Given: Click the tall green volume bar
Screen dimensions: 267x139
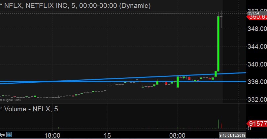Looking at the screenshot, I should (218, 124).
